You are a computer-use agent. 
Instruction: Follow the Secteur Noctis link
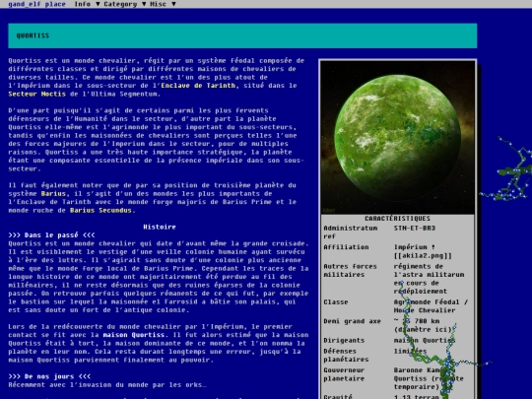[x=37, y=94]
